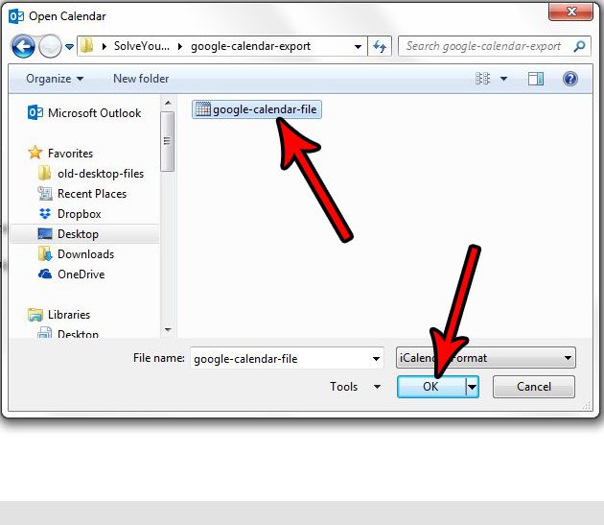Click the Forward navigation button
Screen dimensions: 604x525
[50, 47]
